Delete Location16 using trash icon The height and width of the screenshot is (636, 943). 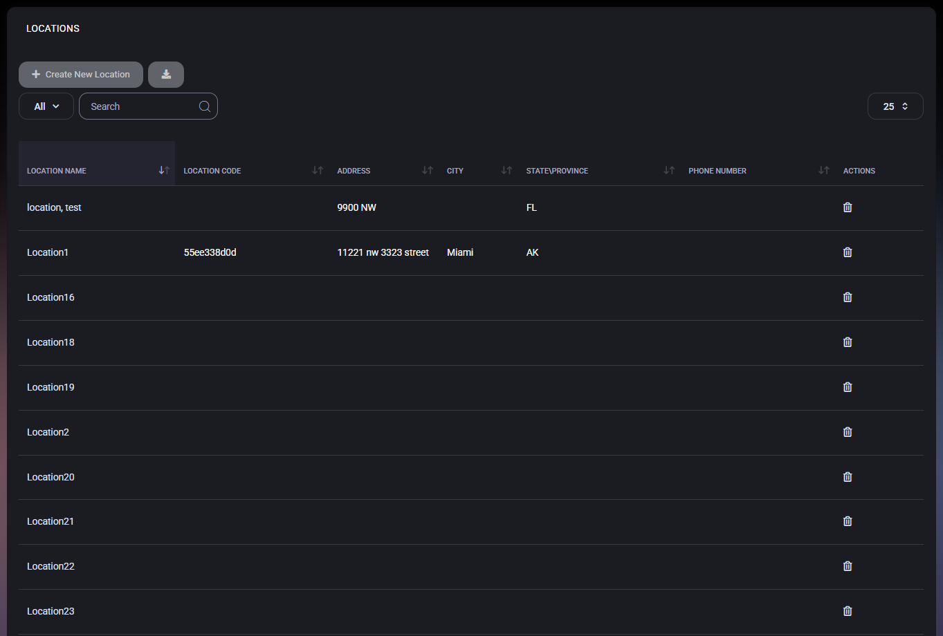[x=848, y=297]
